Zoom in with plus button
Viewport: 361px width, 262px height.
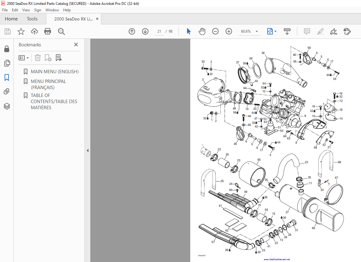click(229, 31)
